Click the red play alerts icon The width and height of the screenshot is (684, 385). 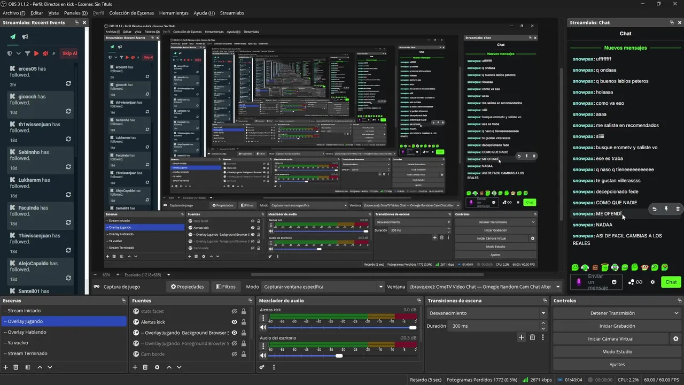pyautogui.click(x=36, y=53)
